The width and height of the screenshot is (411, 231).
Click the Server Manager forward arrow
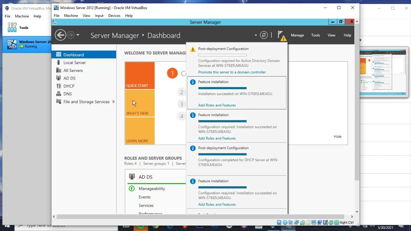71,35
